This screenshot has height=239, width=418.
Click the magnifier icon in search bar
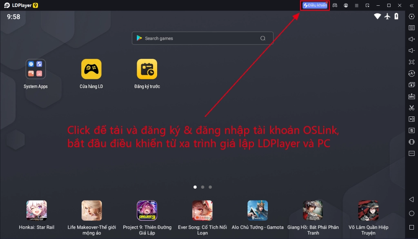click(263, 38)
